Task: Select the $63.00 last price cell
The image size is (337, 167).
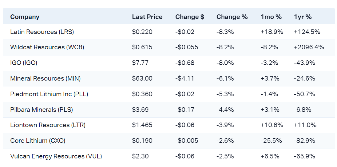Action: pos(142,78)
